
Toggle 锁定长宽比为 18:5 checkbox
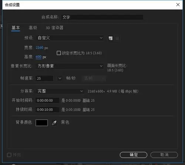(x=59, y=53)
